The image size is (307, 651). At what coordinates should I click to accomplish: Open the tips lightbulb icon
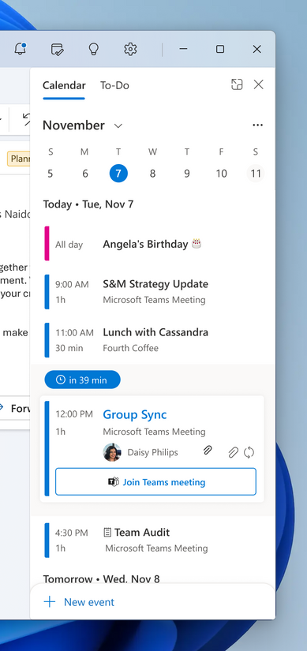(x=94, y=50)
